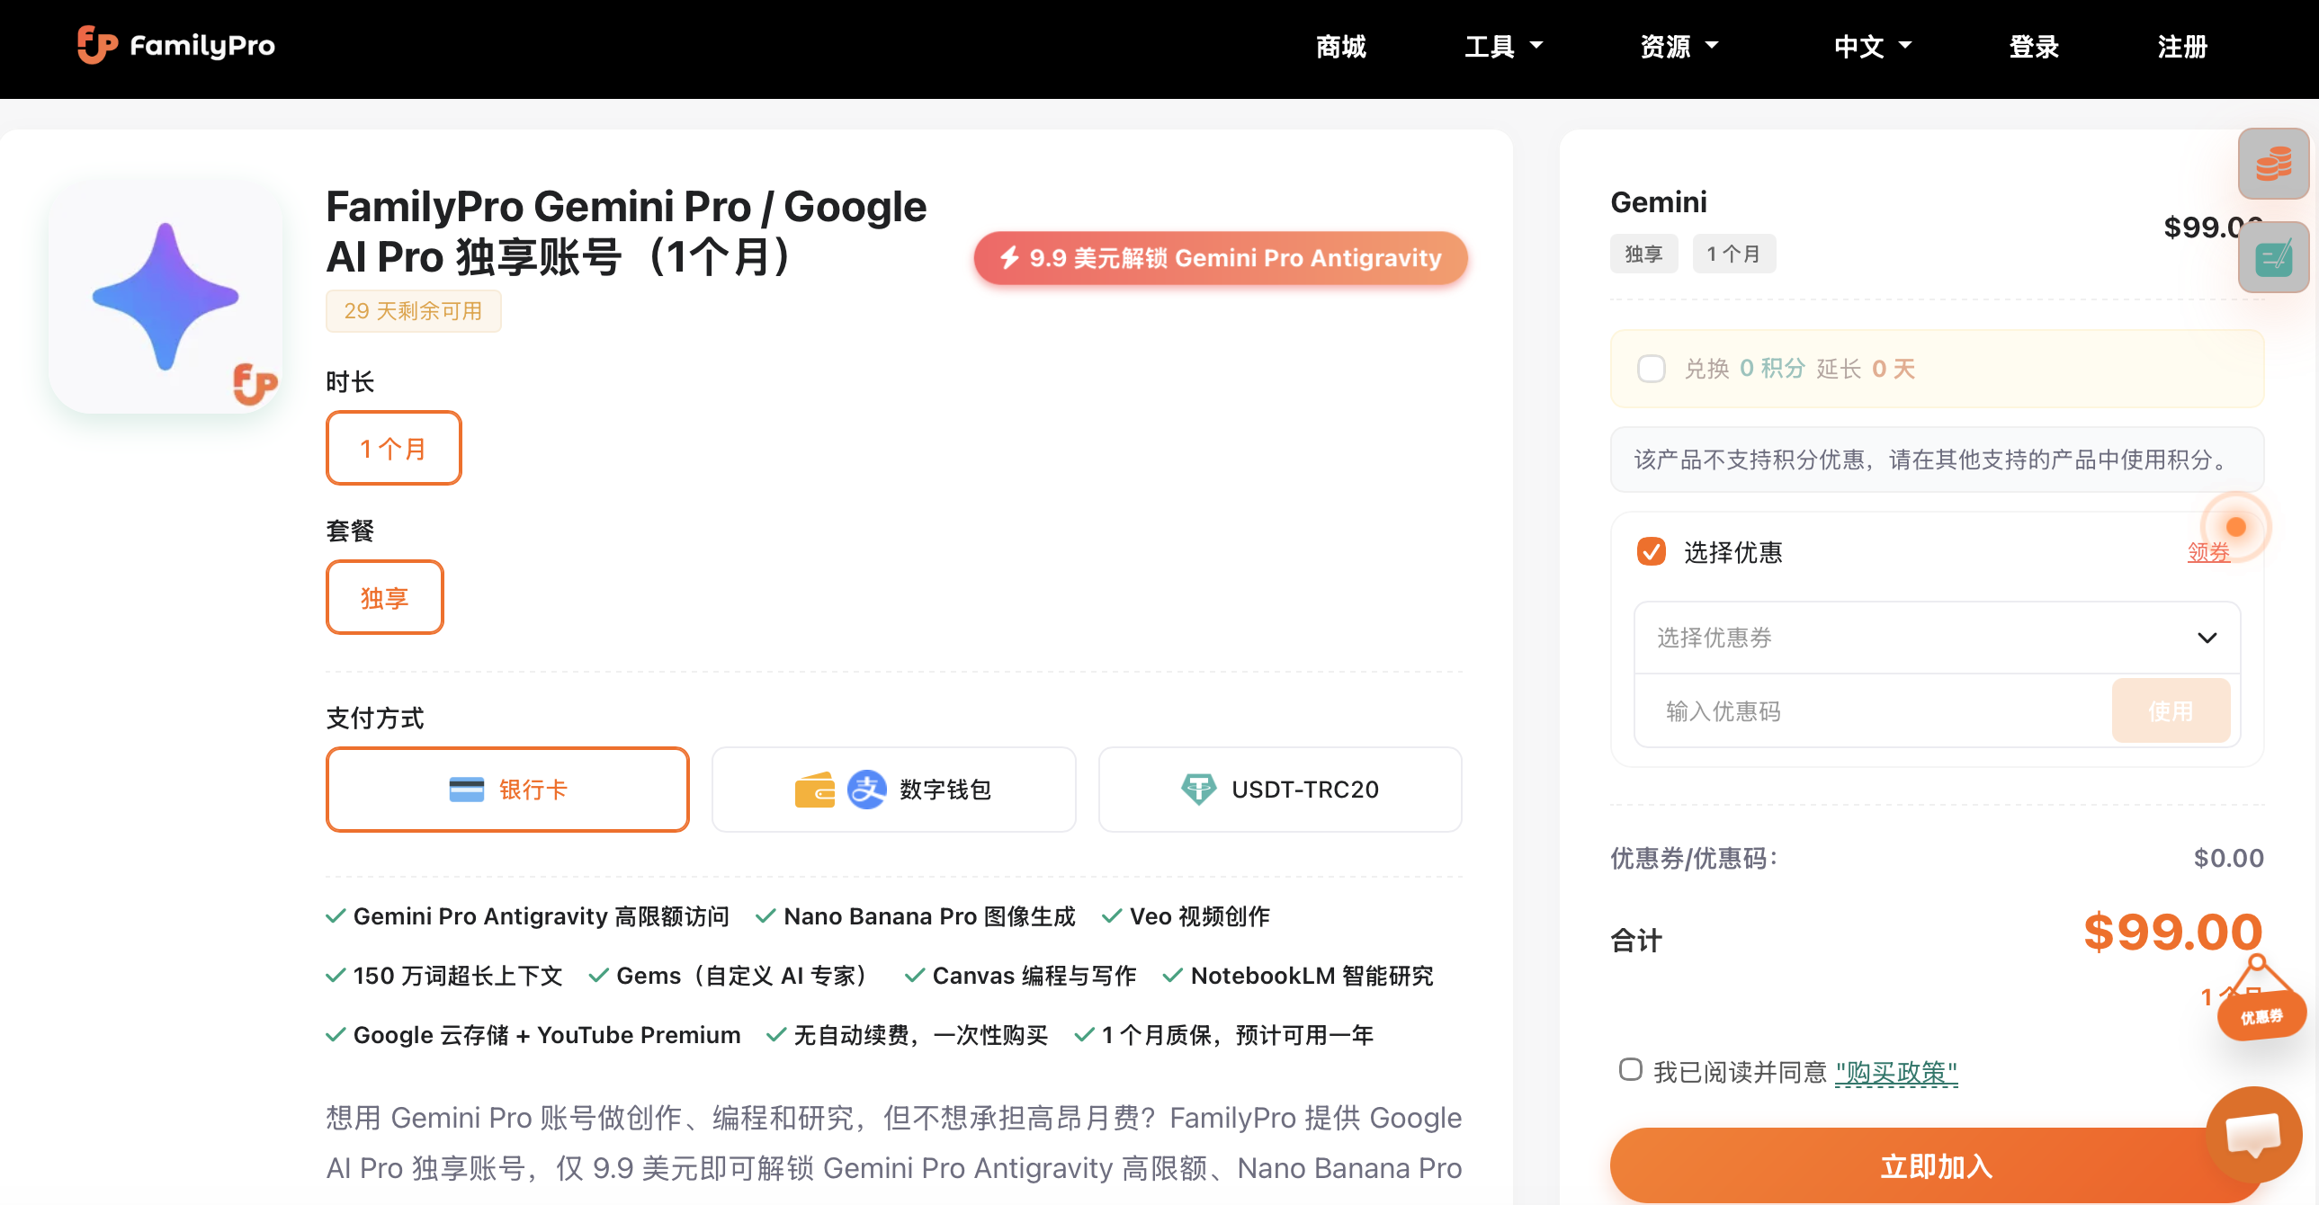Click the 使用 apply code button
The width and height of the screenshot is (2319, 1205).
[2170, 711]
